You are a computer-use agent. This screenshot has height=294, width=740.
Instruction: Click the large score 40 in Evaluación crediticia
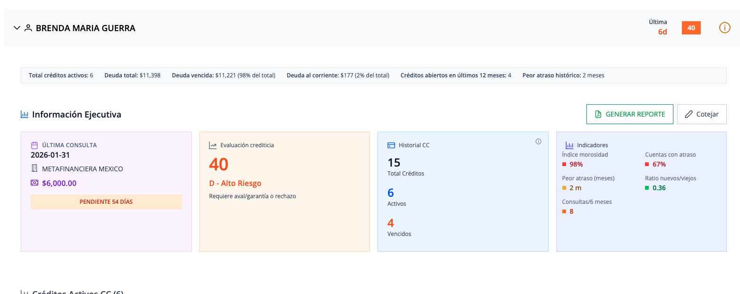(x=219, y=164)
